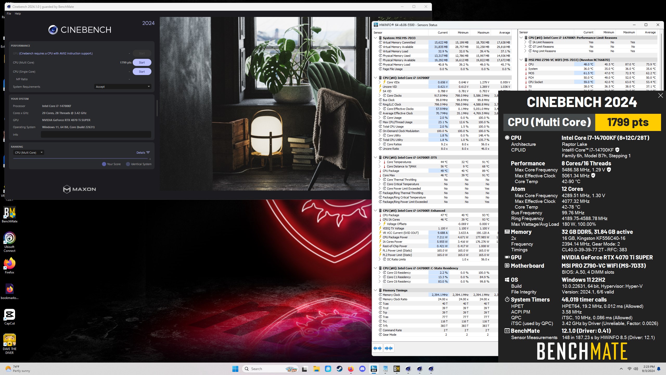Viewport: 666px width, 375px height.
Task: Open the Ranking CPU (Multi Core) dropdown
Action: (x=29, y=153)
